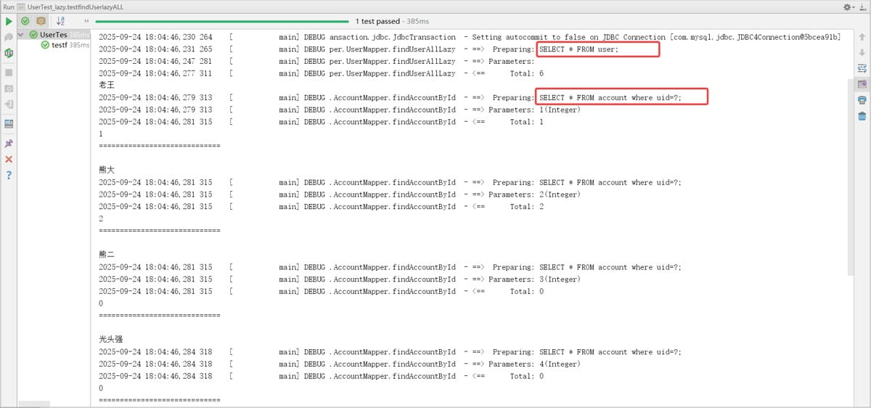
Task: Click 'ansaction.jdbc.JdbcTransaction' logger name
Action: 393,37
